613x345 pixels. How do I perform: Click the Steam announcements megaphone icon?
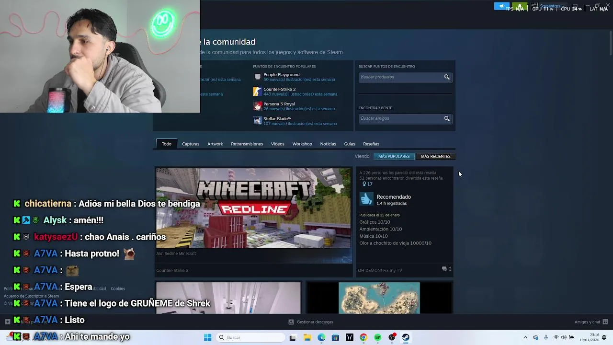click(x=502, y=7)
